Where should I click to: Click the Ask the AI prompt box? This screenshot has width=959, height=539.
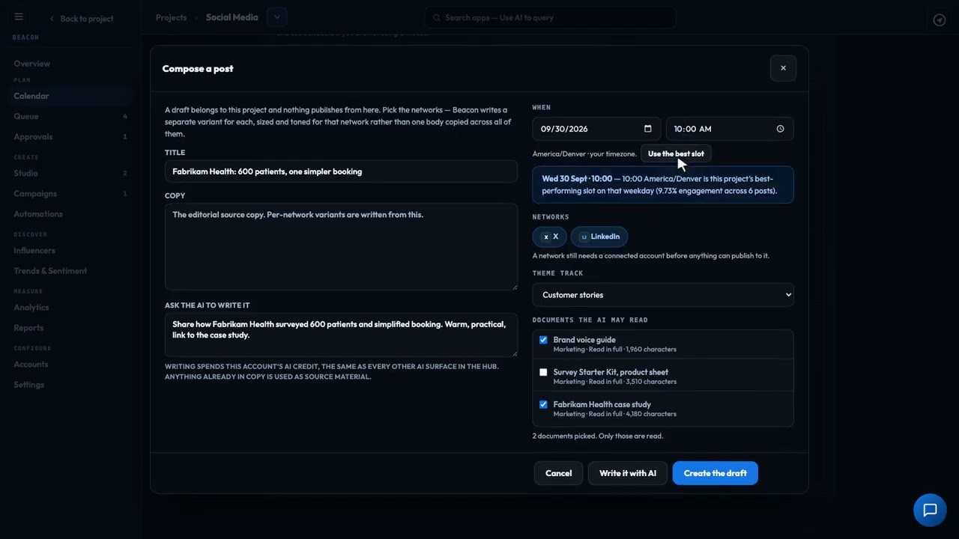(x=341, y=335)
